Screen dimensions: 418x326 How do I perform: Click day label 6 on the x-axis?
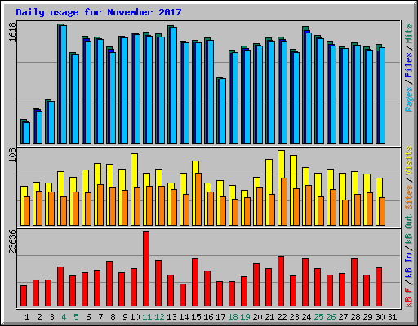click(88, 317)
